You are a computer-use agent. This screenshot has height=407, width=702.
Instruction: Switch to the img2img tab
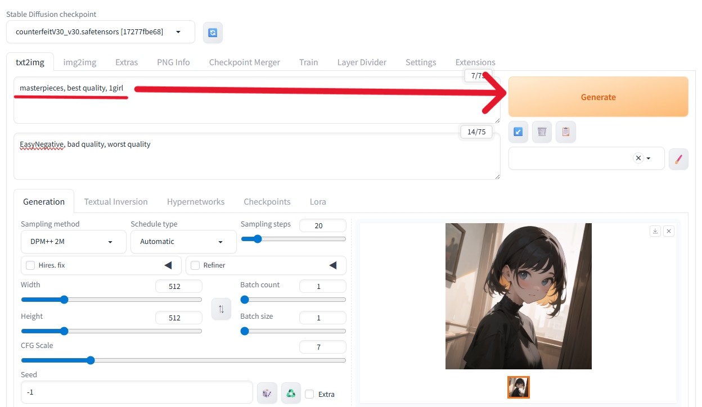click(79, 62)
